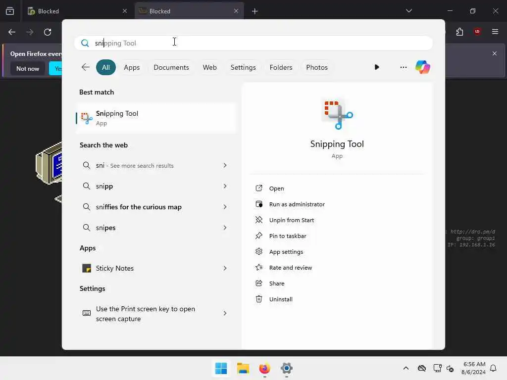Choose Pin to taskbar
This screenshot has width=507, height=380.
click(288, 236)
